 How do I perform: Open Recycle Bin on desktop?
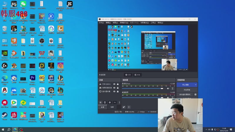[5, 30]
